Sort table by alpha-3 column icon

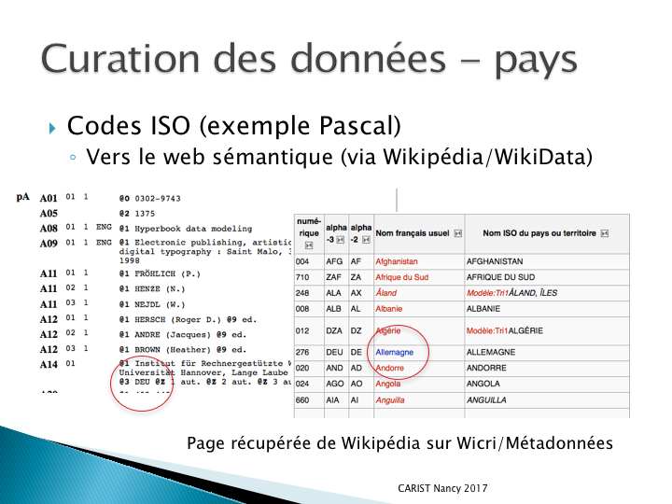(341, 240)
